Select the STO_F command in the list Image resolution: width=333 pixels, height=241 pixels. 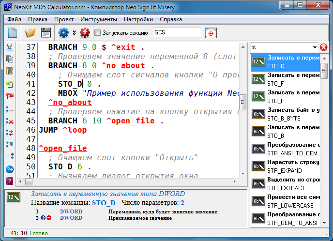point(286,79)
